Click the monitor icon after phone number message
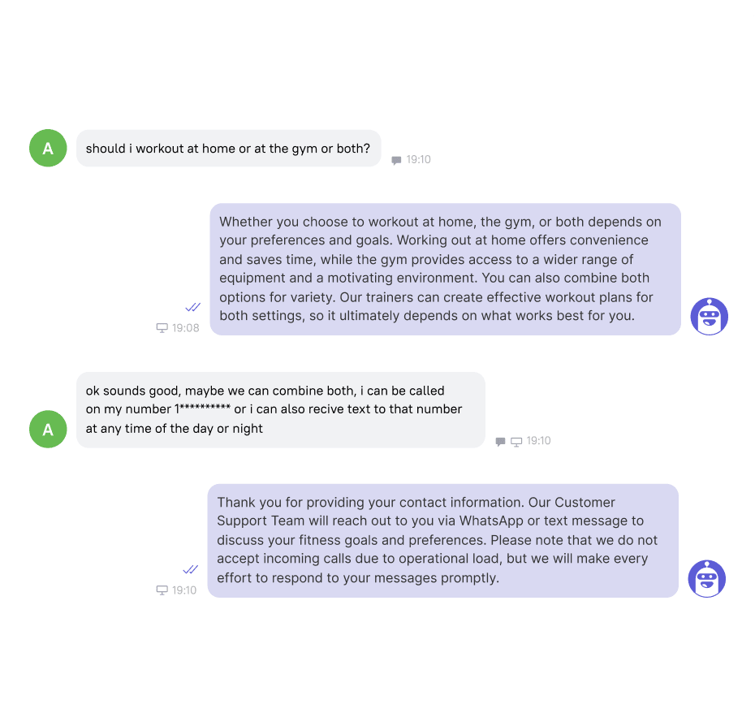 [x=516, y=442]
